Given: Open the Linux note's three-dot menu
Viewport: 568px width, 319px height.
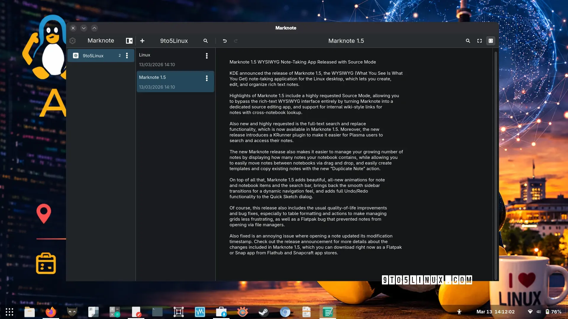Looking at the screenshot, I should (207, 56).
